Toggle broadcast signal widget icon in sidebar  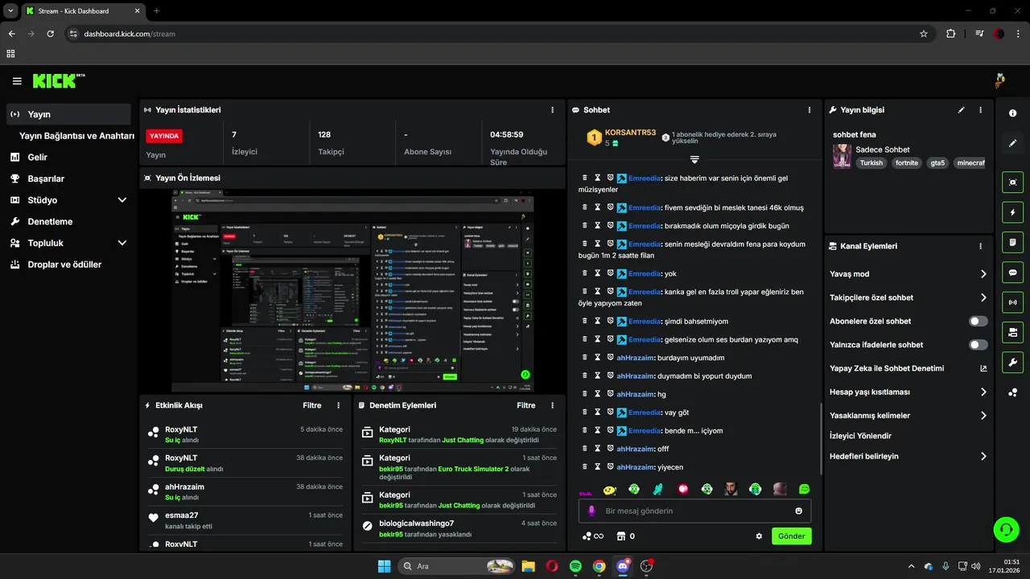click(1012, 302)
